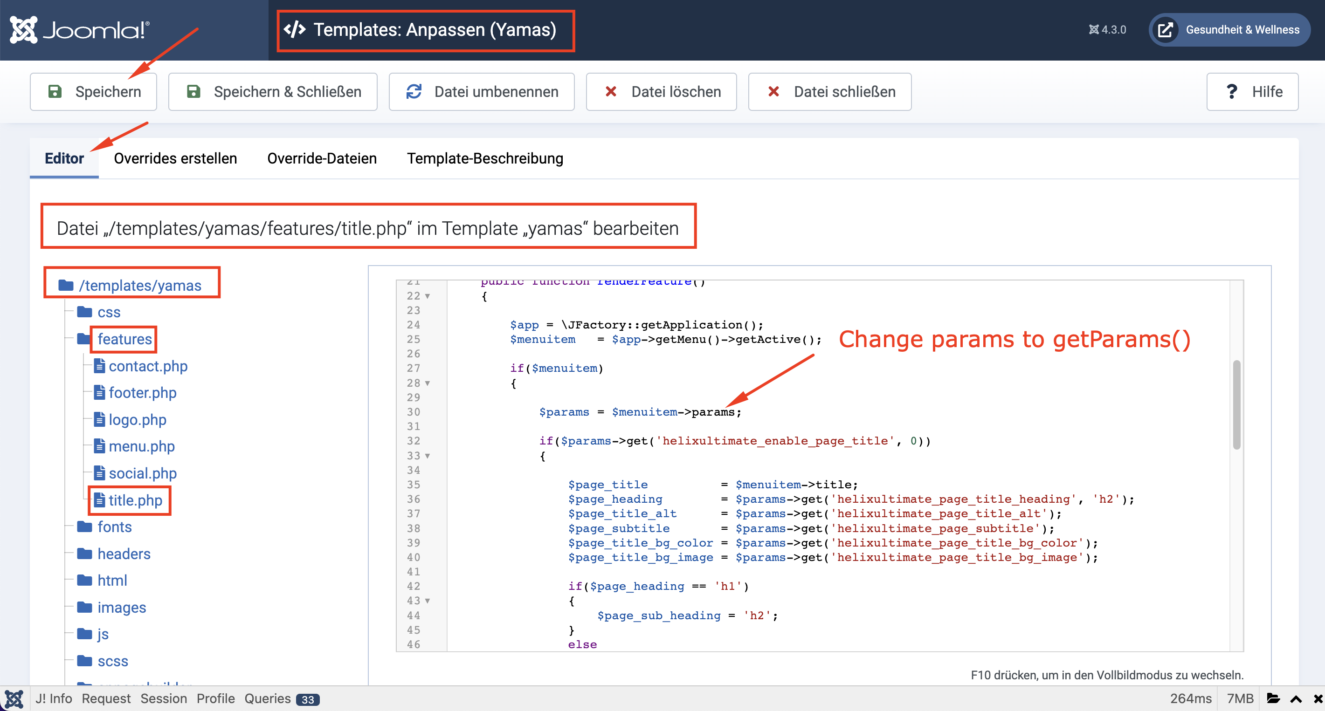The height and width of the screenshot is (711, 1325).
Task: Collapse debug bar with chevron
Action: click(1296, 699)
